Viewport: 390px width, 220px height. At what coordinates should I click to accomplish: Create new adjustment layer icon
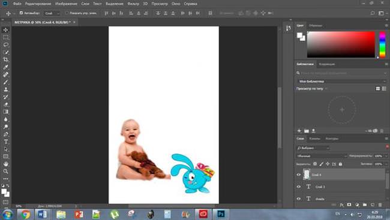click(357, 204)
